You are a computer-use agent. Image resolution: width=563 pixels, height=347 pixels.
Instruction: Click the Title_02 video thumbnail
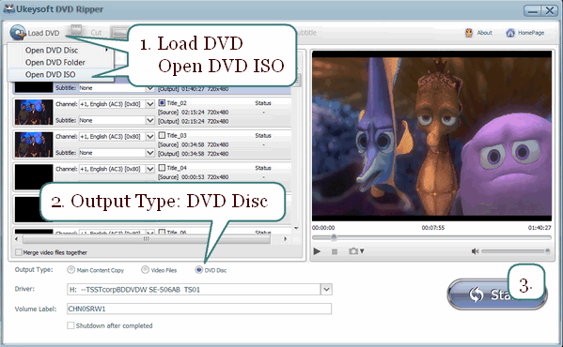click(34, 113)
